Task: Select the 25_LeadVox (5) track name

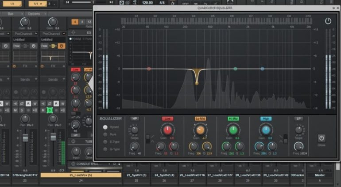Action: (81, 175)
